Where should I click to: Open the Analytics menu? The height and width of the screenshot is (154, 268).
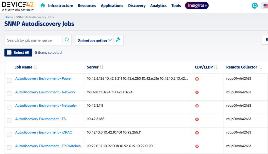point(158,6)
